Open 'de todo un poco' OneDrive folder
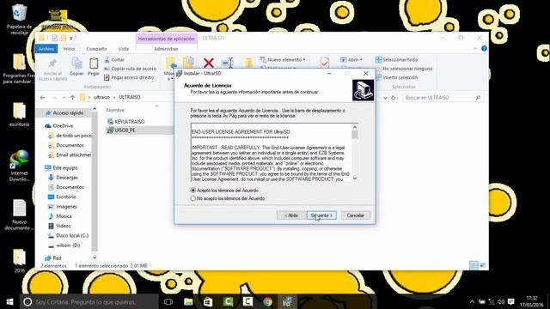550x309 pixels. (70, 136)
